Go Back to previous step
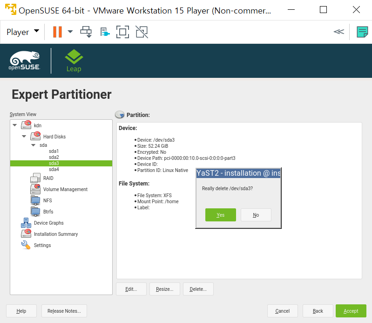372x323 pixels. tap(318, 311)
